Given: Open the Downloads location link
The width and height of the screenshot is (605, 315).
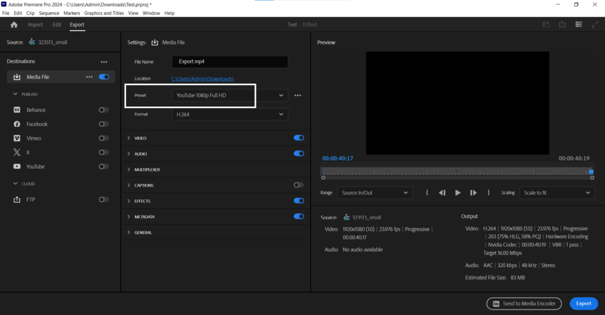Looking at the screenshot, I should coord(203,78).
